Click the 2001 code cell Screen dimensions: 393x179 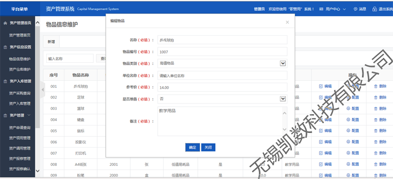tap(113, 164)
